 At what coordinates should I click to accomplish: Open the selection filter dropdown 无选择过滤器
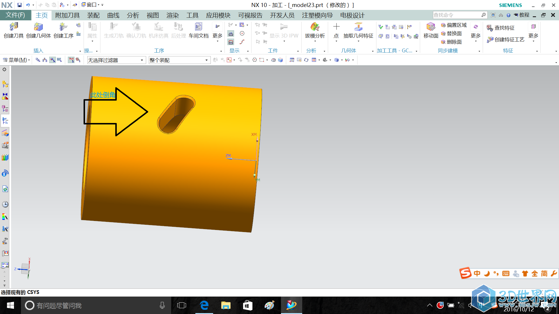116,60
